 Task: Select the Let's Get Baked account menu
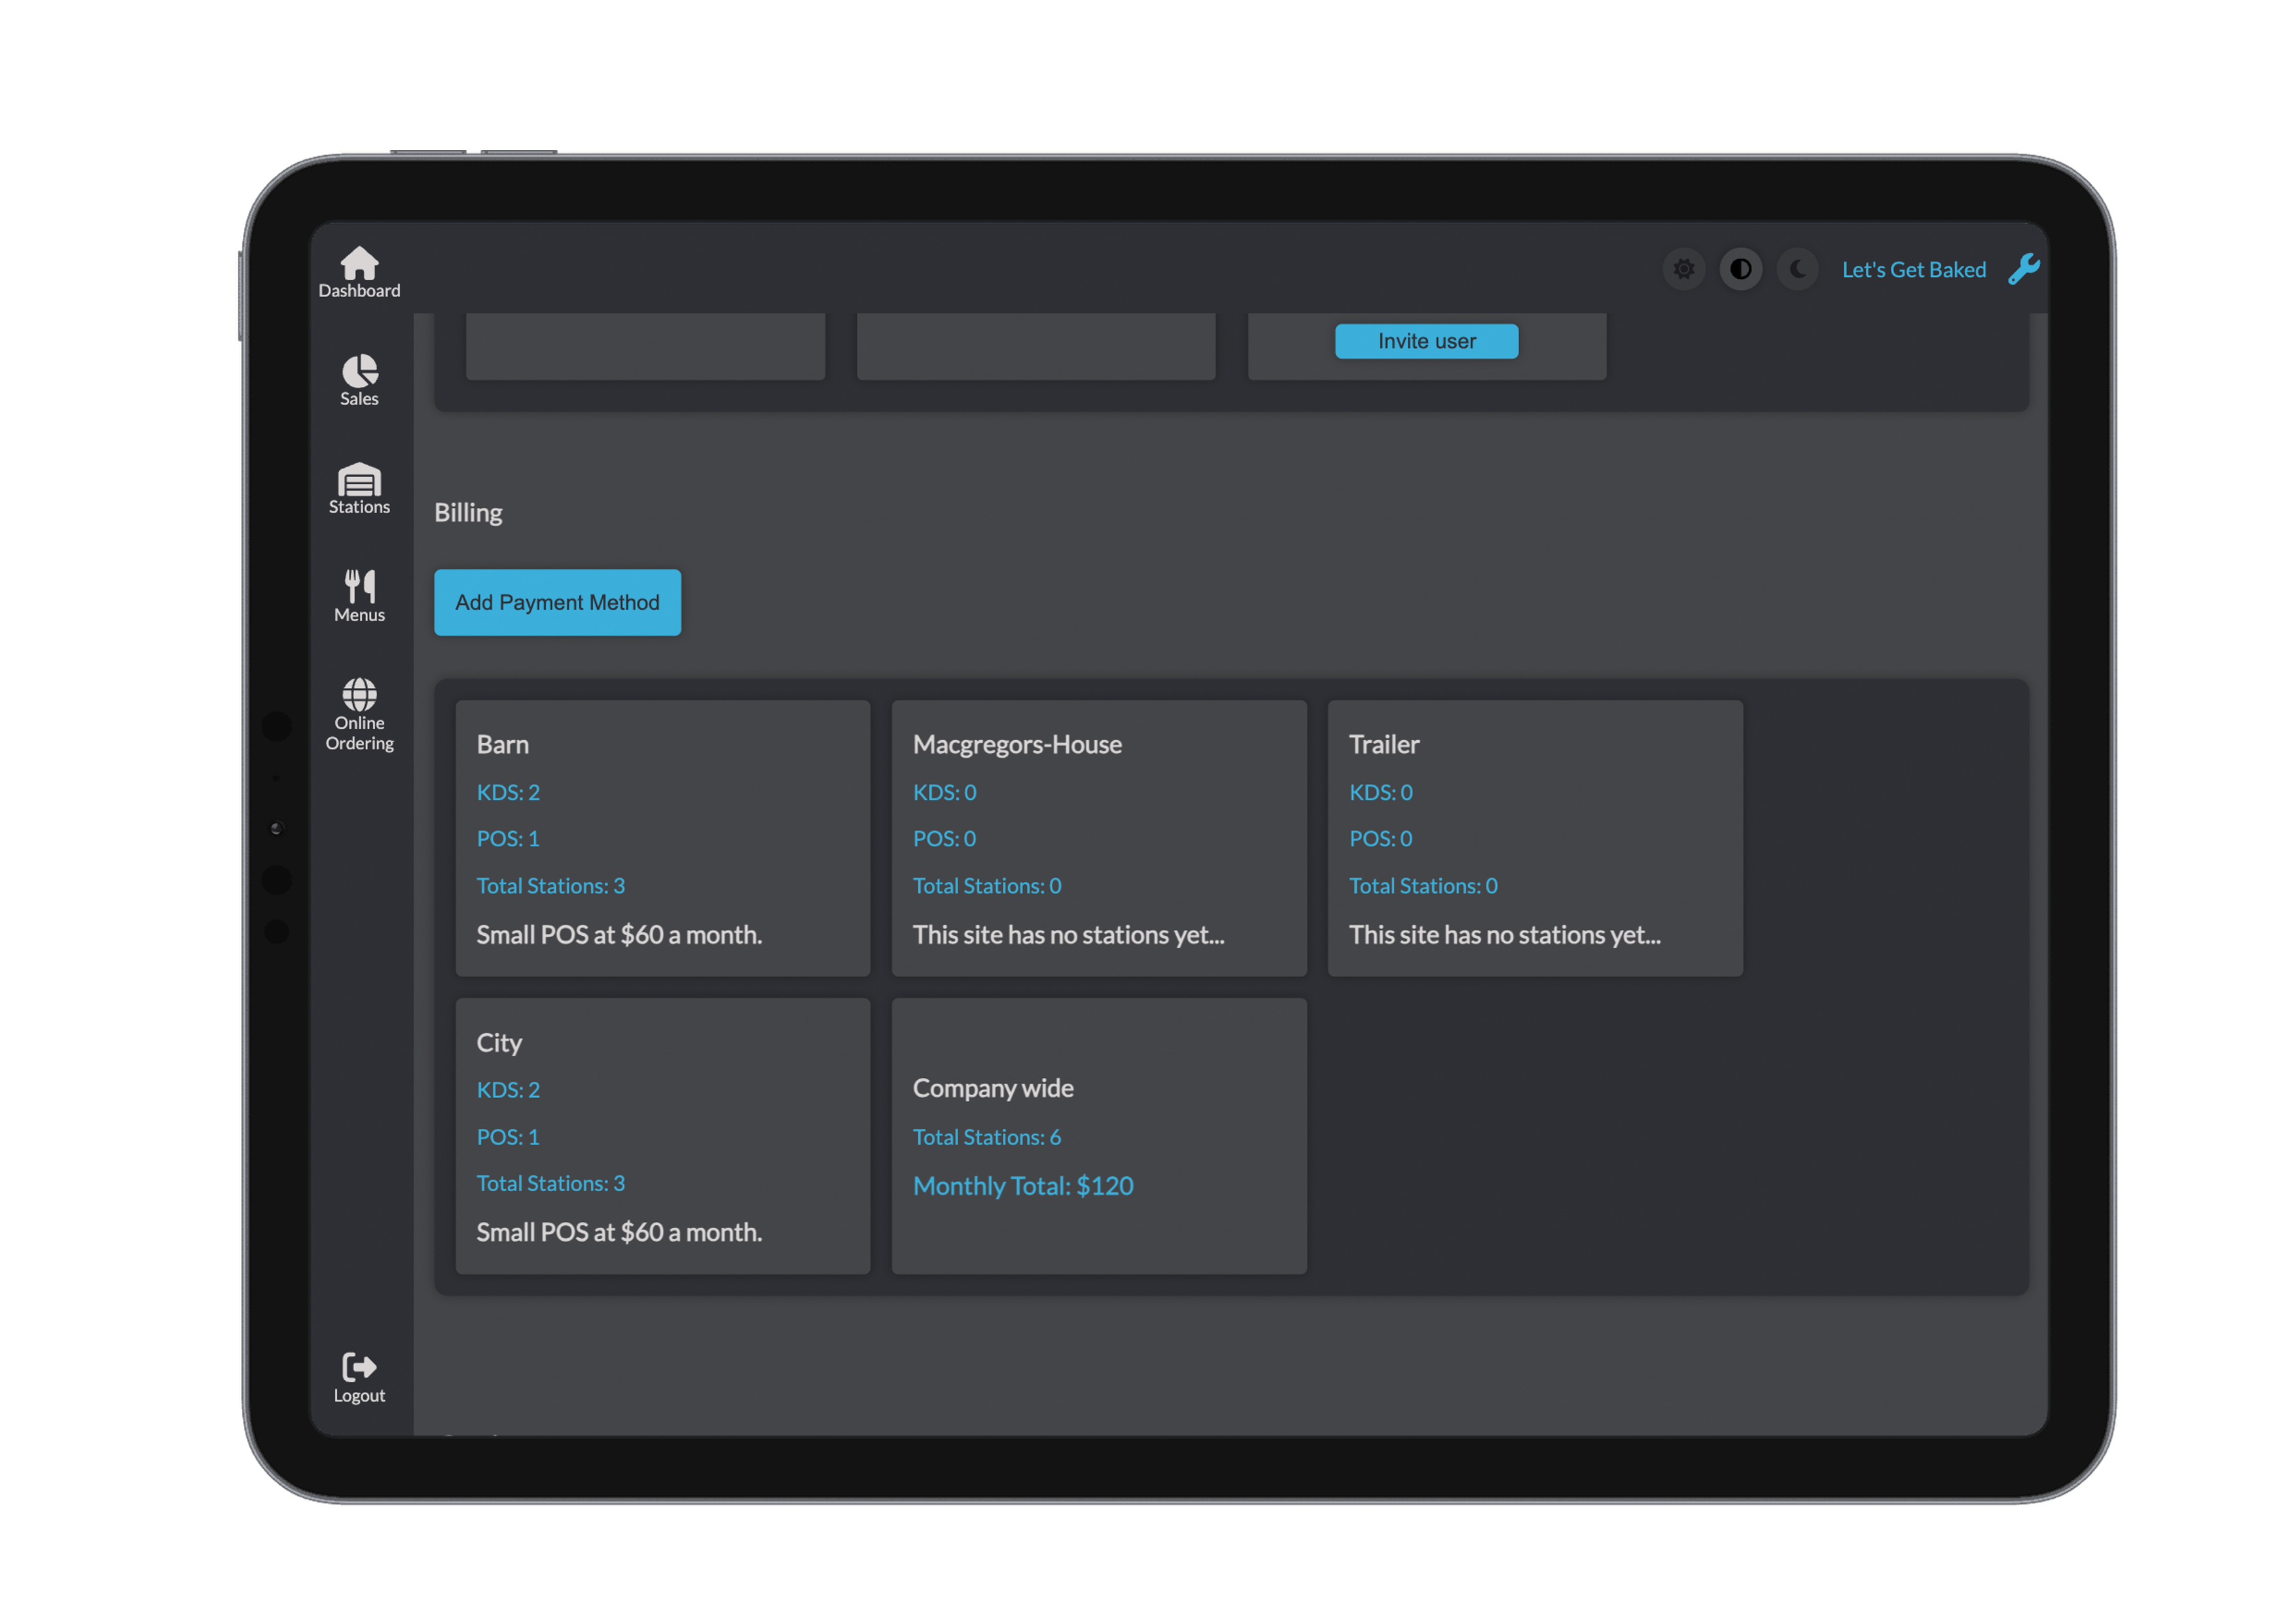tap(1913, 268)
